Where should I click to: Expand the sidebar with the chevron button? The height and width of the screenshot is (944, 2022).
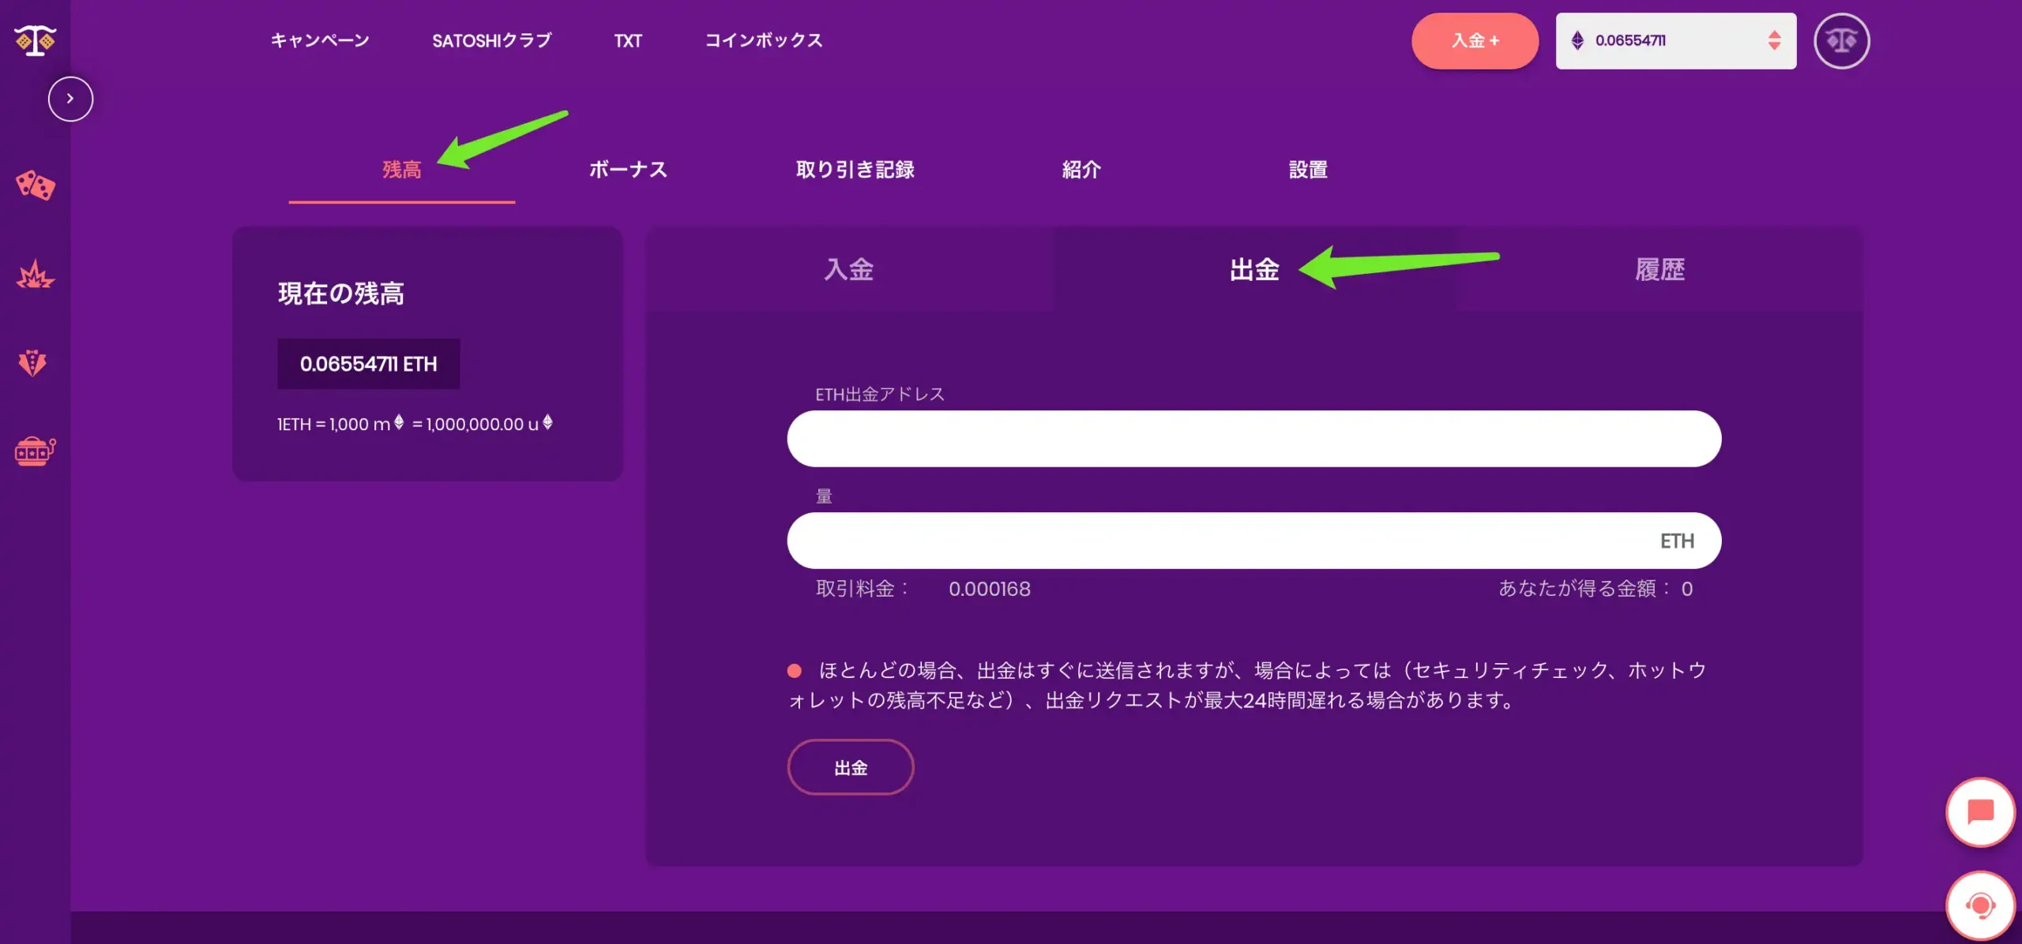[x=70, y=99]
